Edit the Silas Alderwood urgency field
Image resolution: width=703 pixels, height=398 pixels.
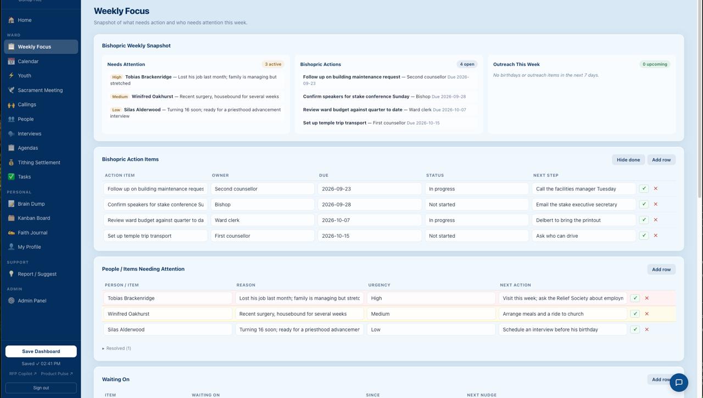[x=431, y=329]
